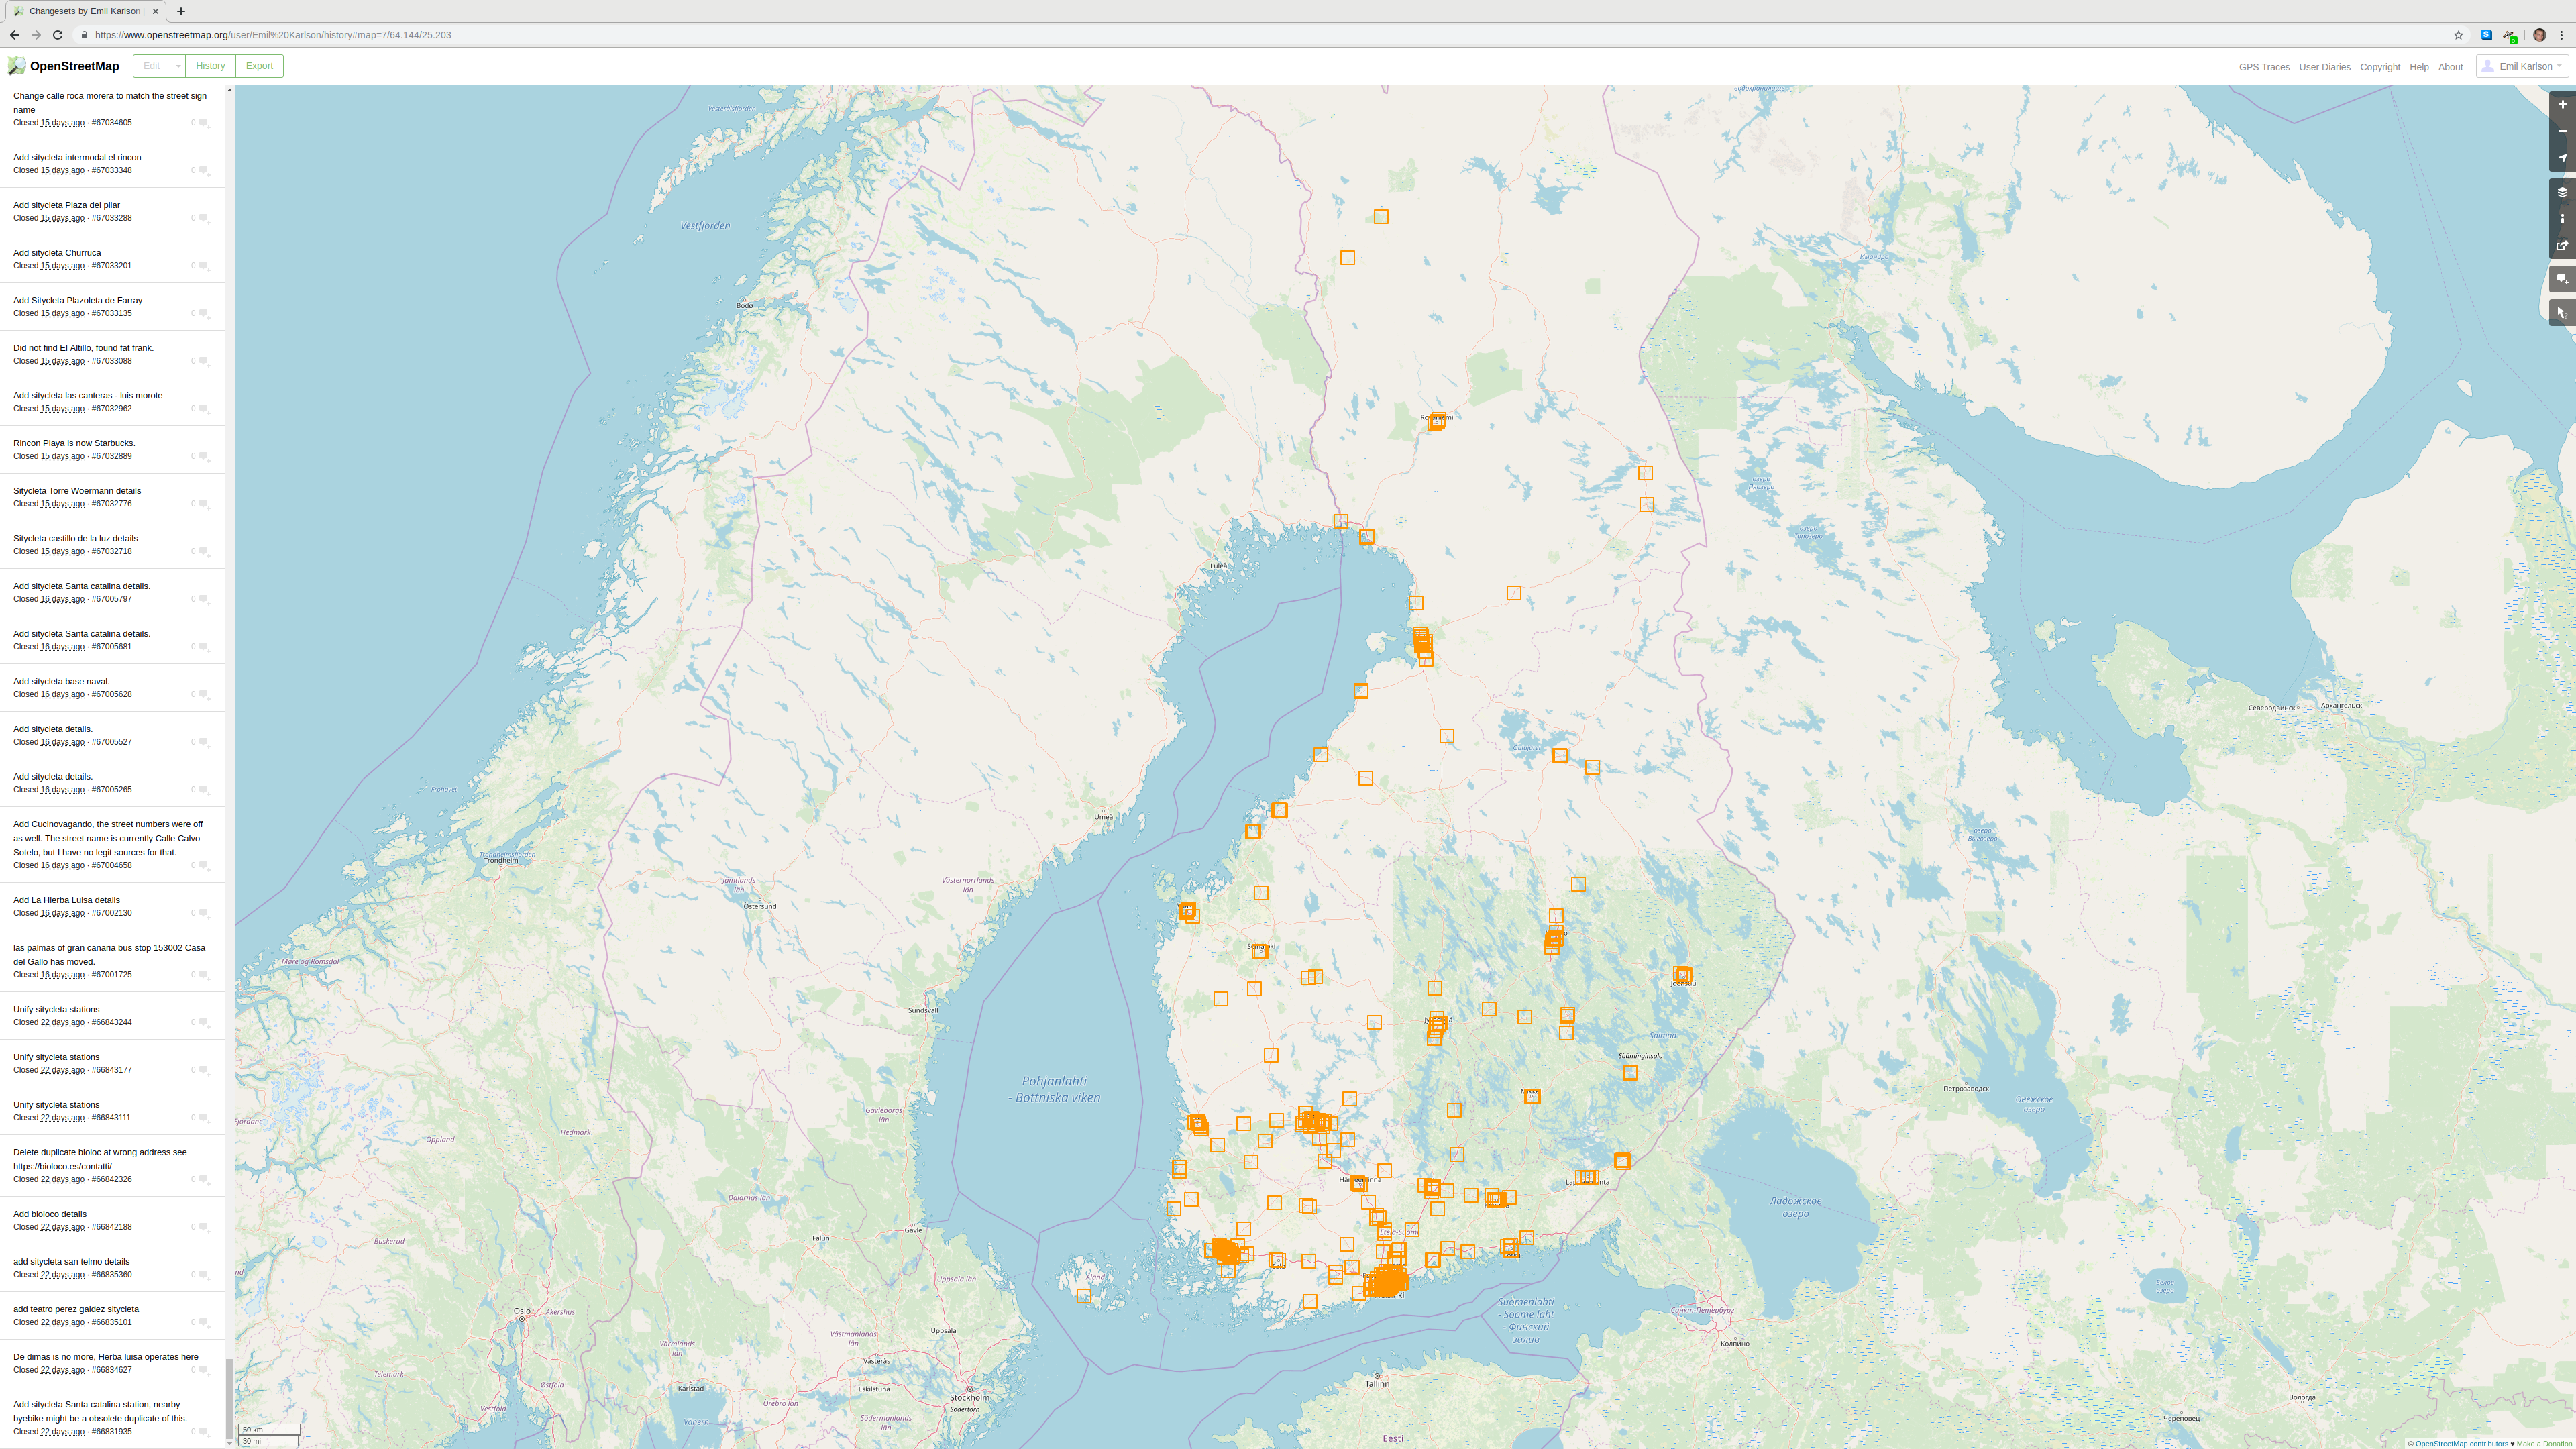Zoom in on the map
This screenshot has width=2576, height=1449.
(x=2562, y=105)
